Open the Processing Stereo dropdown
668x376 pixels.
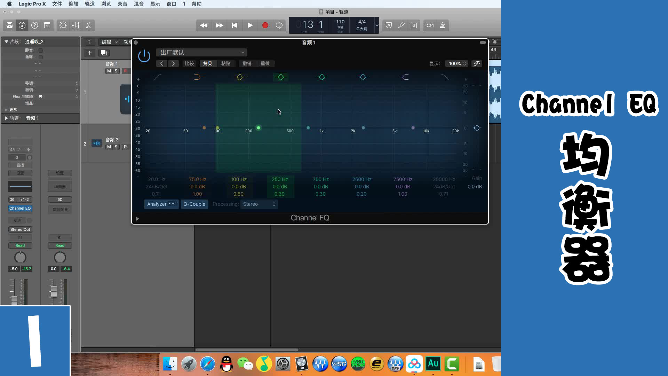(x=259, y=204)
